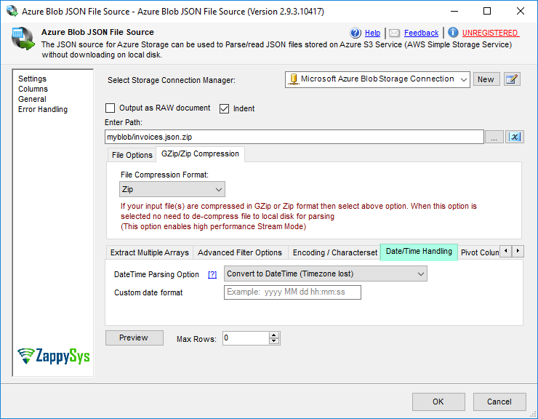538x419 pixels.
Task: Click the Preview button
Action: (134, 338)
